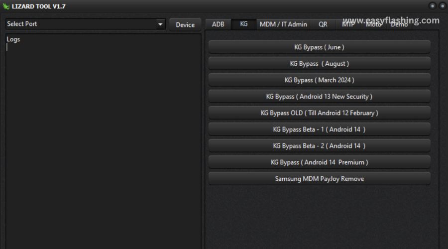448x249 pixels.
Task: Switch to the Moto tab
Action: pos(373,24)
